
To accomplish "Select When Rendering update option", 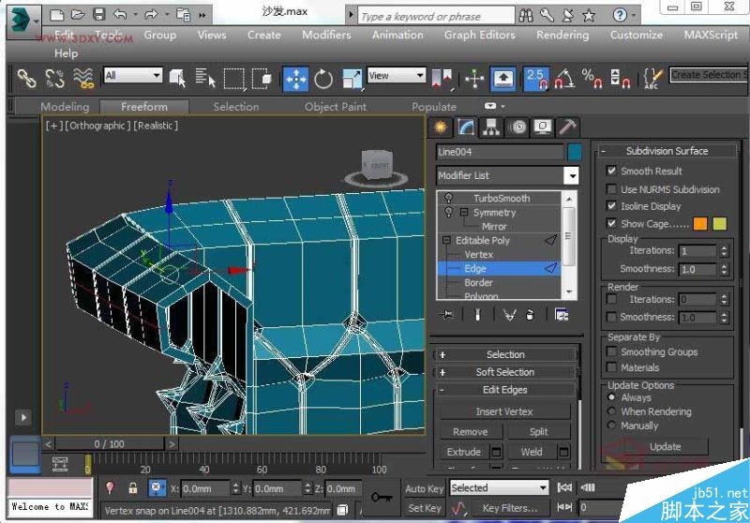I will tap(611, 411).
